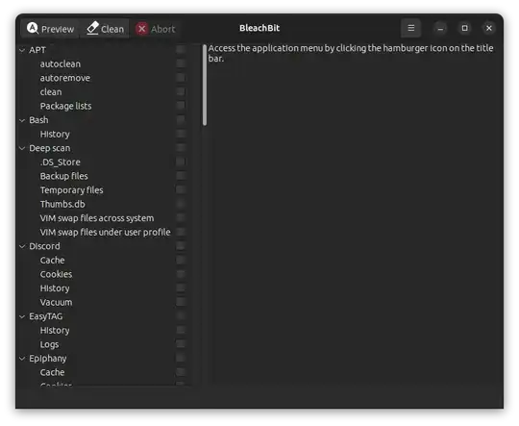The height and width of the screenshot is (426, 519).
Task: Select the autoclean row label
Action: click(x=61, y=63)
